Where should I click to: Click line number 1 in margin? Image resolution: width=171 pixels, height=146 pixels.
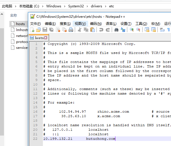coord(36,44)
